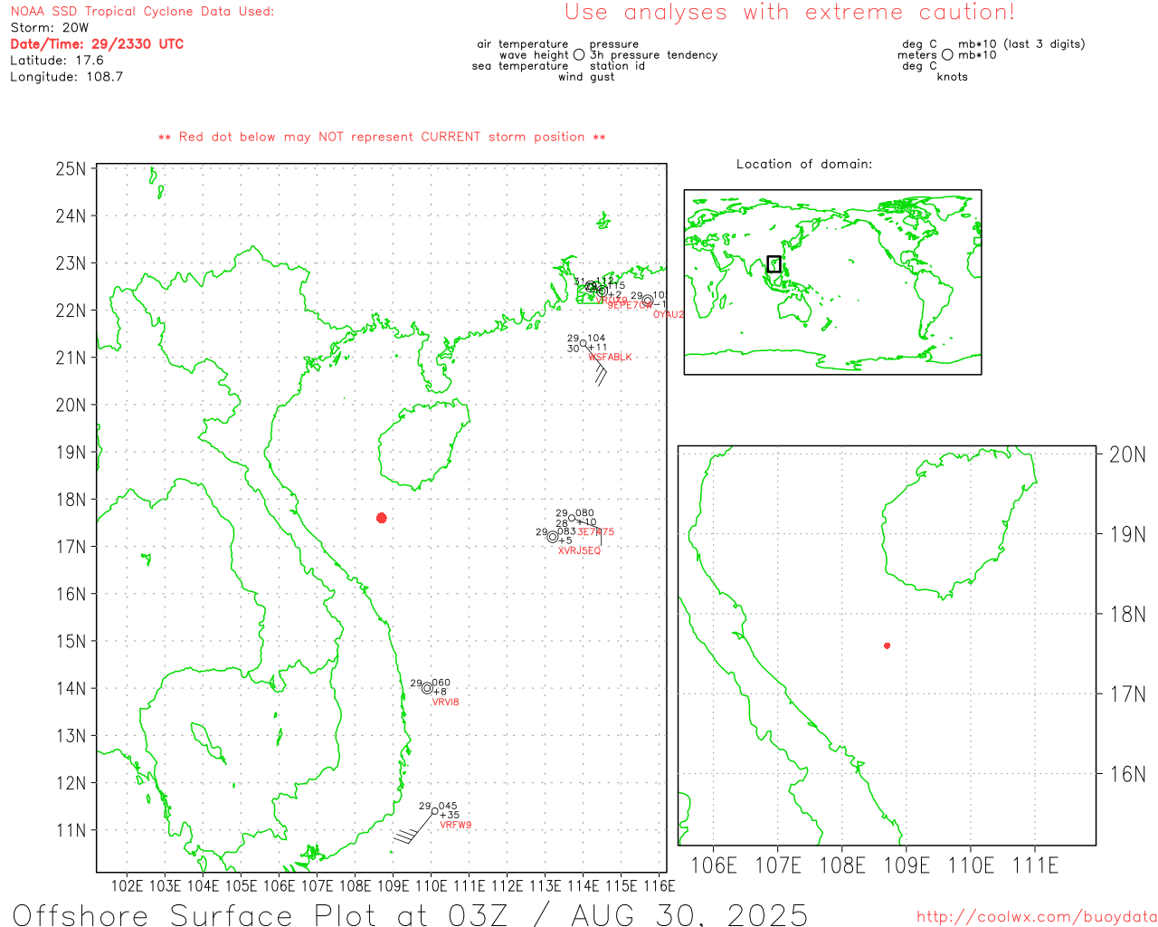Click the '3h pressure tendency' legend label
The width and height of the screenshot is (1158, 927).
click(654, 55)
